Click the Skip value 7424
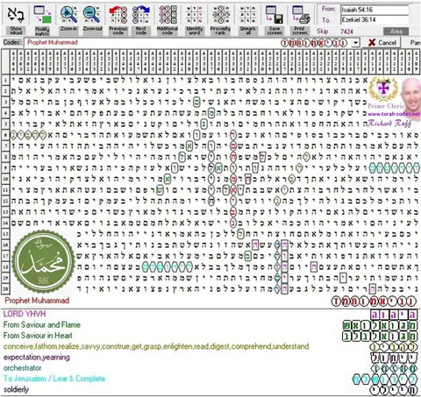This screenshot has width=421, height=397. [x=346, y=32]
